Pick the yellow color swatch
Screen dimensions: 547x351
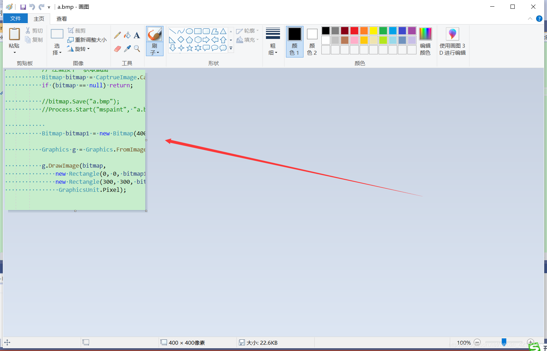(374, 31)
